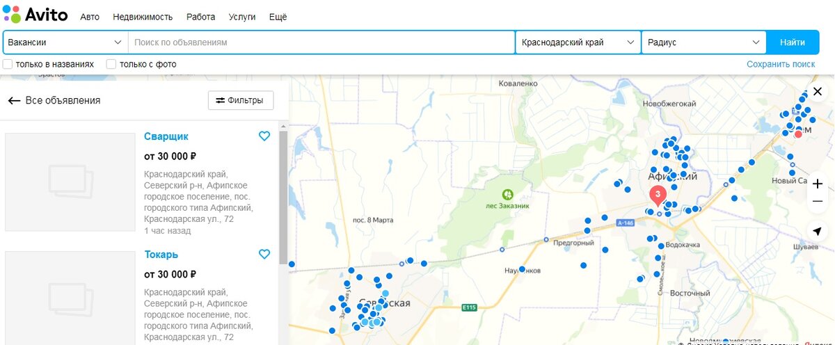Open the Недвижимость menu
Image resolution: width=835 pixels, height=345 pixels.
[143, 17]
